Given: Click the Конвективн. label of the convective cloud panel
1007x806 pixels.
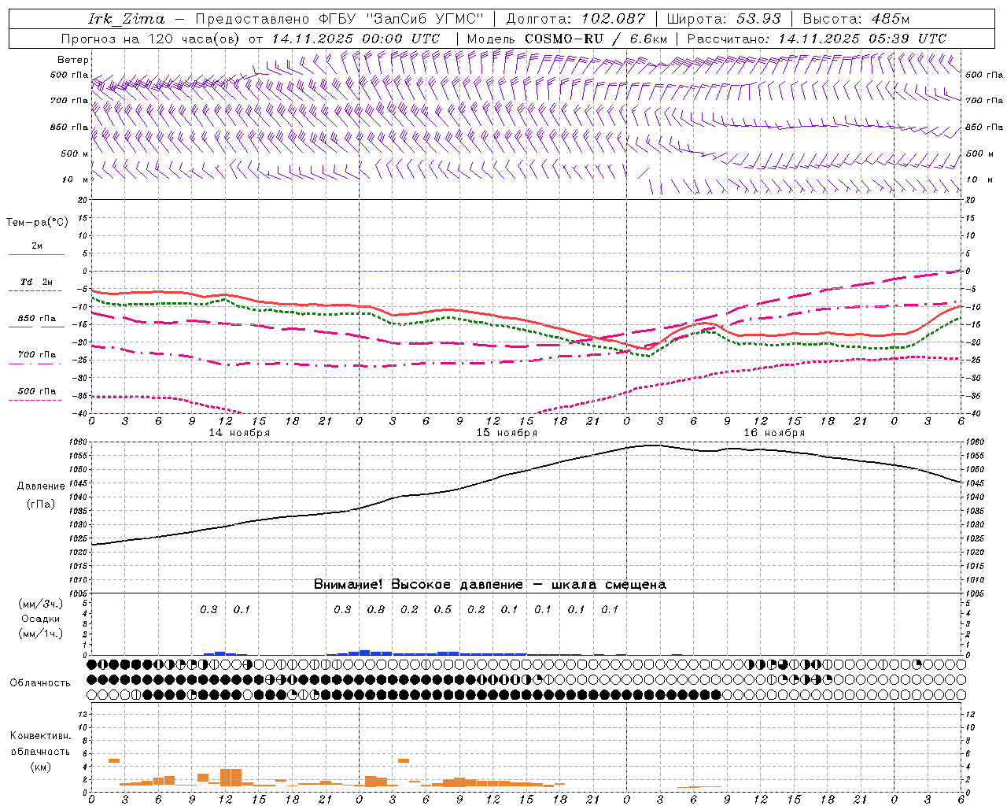Looking at the screenshot, I should click(x=40, y=736).
